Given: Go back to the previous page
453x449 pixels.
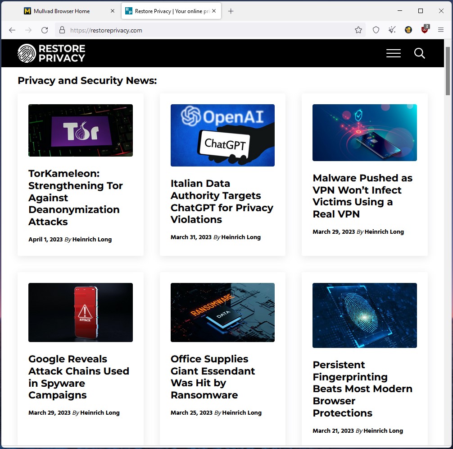Looking at the screenshot, I should (12, 30).
